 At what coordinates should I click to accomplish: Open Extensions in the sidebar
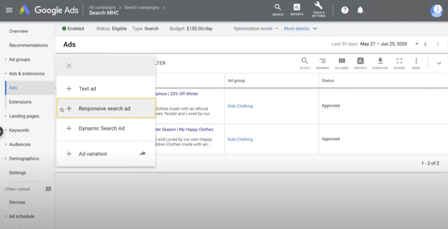coord(20,102)
